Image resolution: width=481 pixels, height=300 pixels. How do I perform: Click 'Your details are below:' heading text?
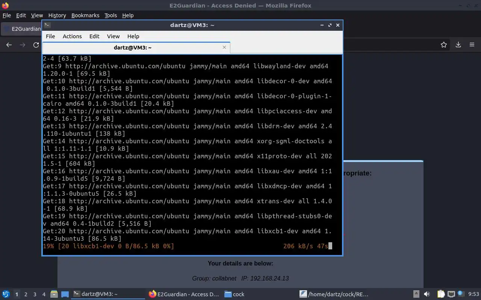(x=240, y=263)
